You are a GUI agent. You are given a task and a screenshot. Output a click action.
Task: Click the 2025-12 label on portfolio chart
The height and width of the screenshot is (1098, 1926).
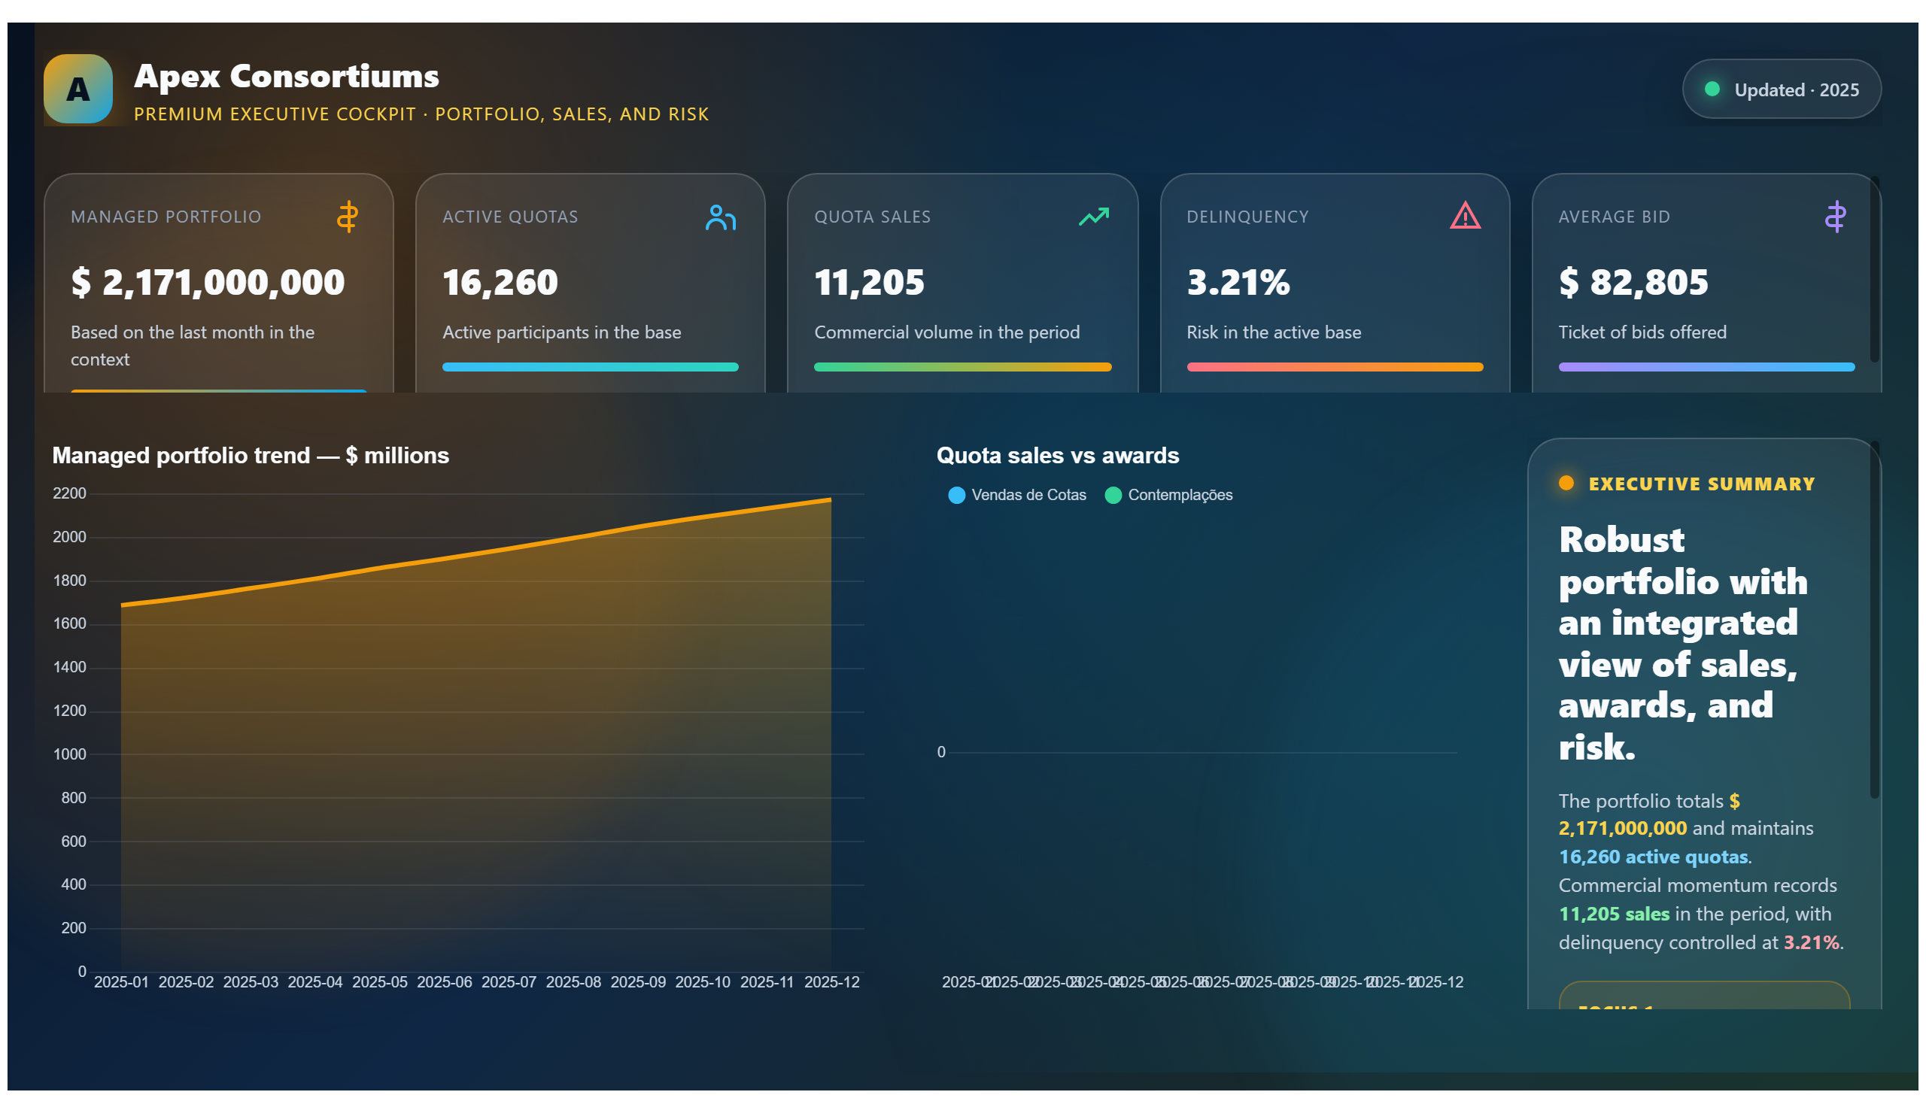coord(831,982)
